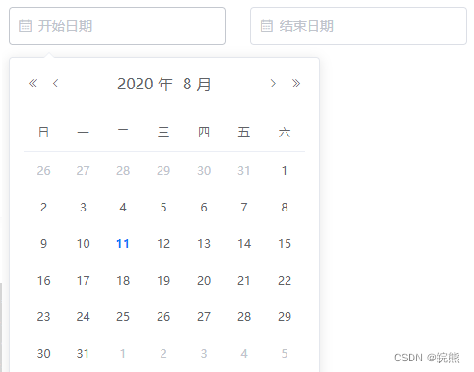Open month picker via 8 月 label
This screenshot has height=372, width=474.
pyautogui.click(x=197, y=84)
